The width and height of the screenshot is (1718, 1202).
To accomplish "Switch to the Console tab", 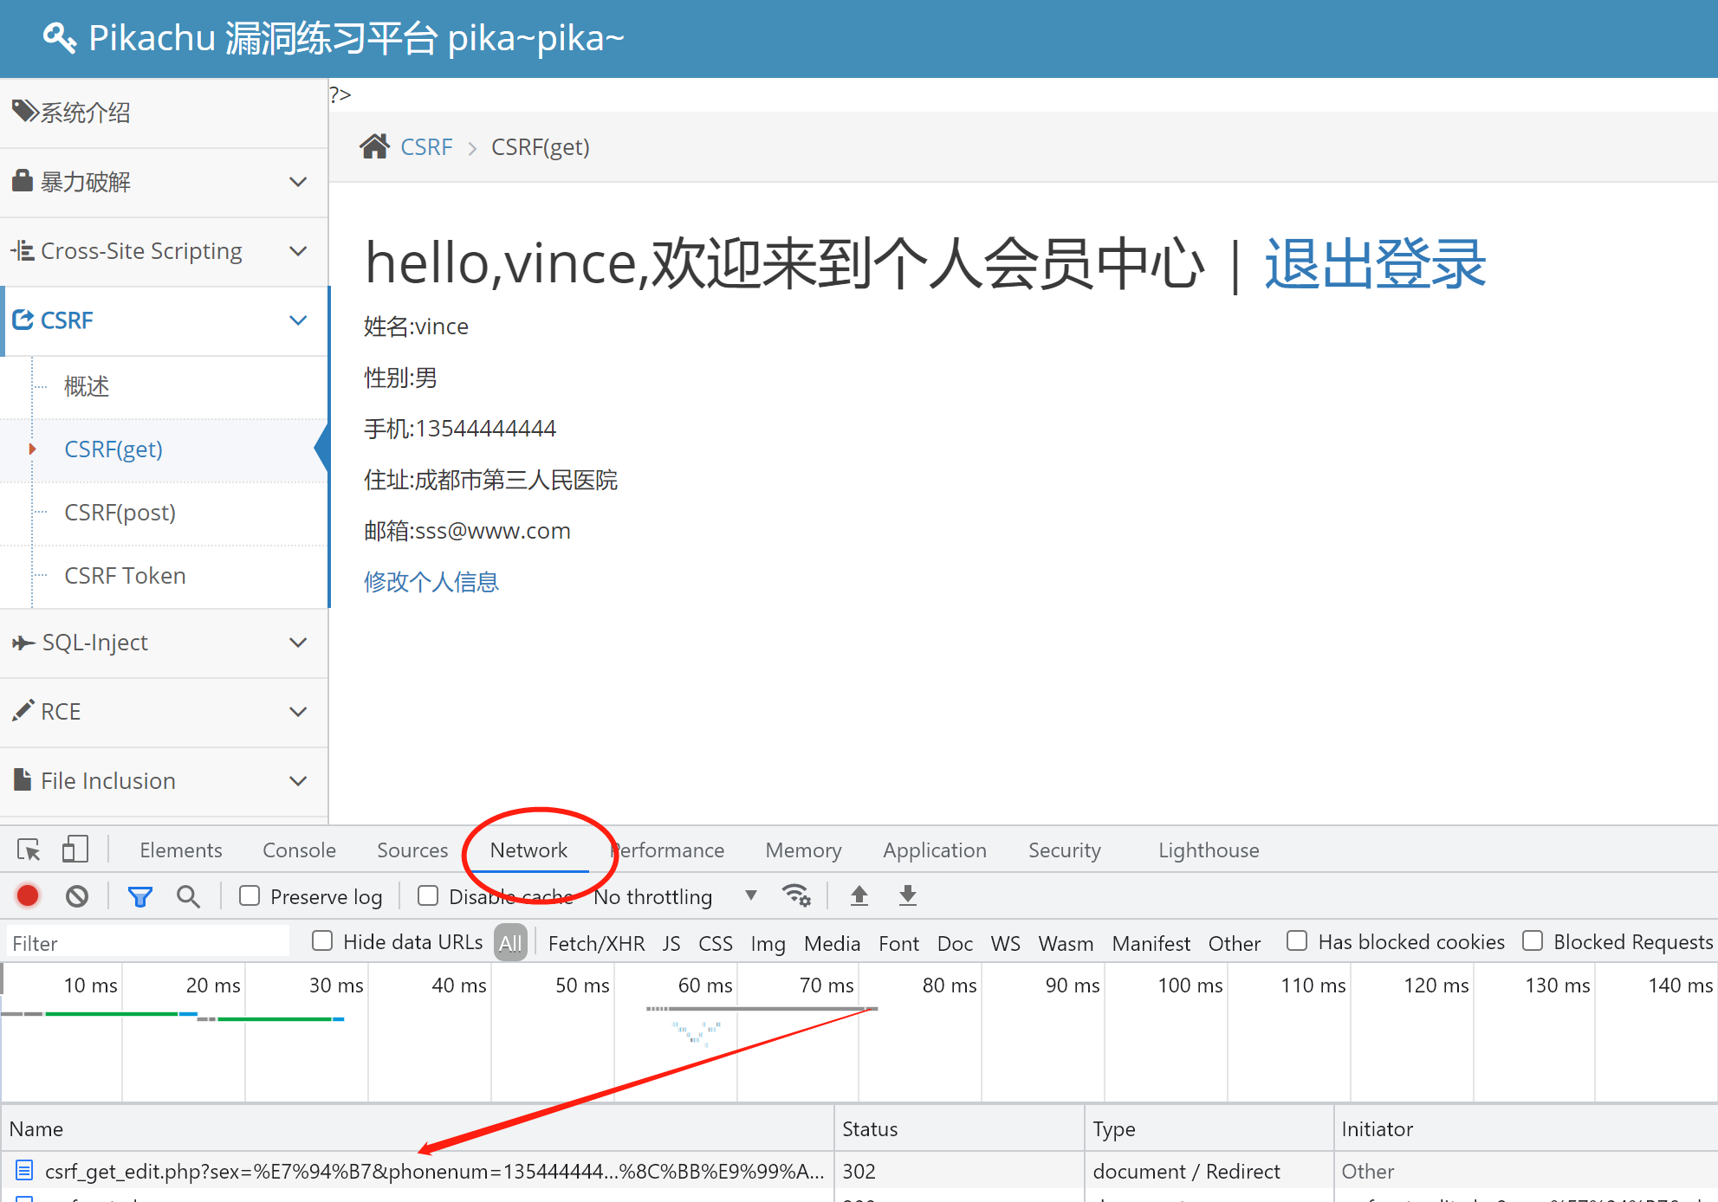I will point(299,850).
